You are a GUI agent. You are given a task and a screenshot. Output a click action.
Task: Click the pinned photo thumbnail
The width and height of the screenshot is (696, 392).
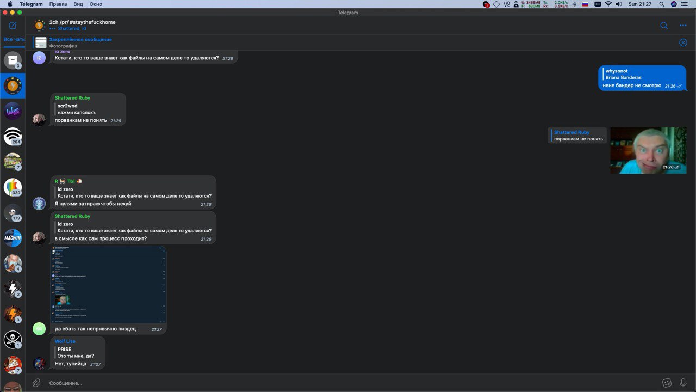point(41,42)
